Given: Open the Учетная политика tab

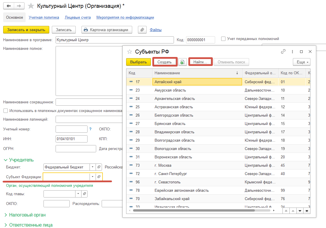Looking at the screenshot, I should click(44, 18).
